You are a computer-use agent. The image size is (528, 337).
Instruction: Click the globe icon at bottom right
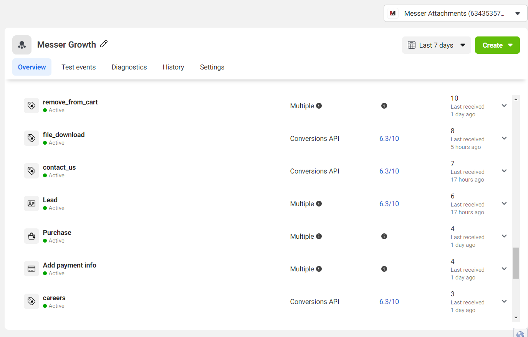[520, 334]
